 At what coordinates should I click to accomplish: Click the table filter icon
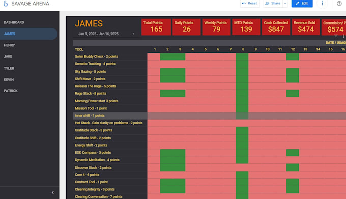(x=336, y=36)
